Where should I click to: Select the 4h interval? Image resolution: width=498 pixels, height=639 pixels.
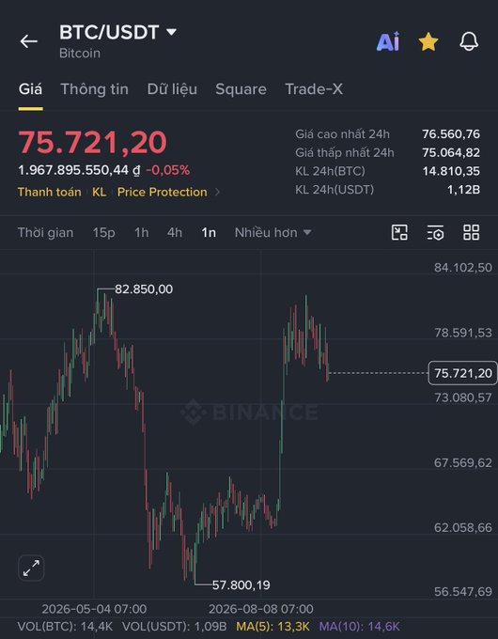coord(175,232)
